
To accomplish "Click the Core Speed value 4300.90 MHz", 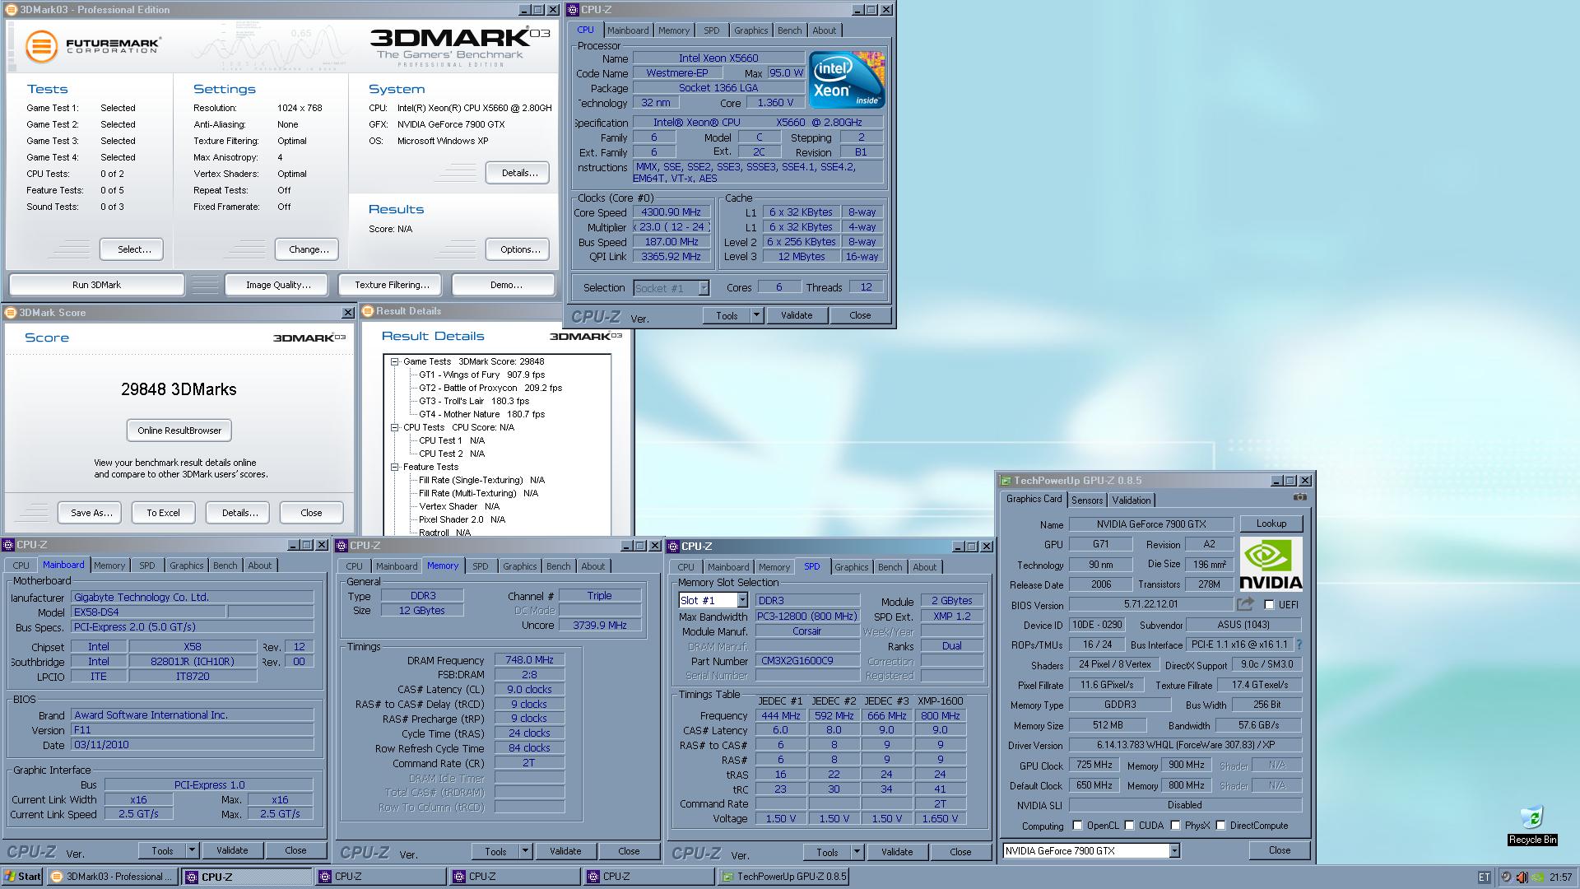I will click(671, 212).
